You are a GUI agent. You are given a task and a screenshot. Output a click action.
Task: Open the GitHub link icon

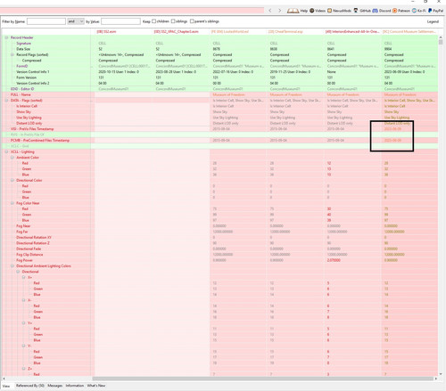click(355, 11)
